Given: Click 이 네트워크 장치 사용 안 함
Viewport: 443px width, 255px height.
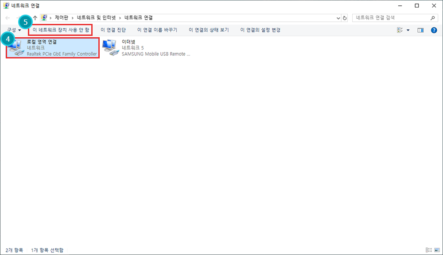Looking at the screenshot, I should (x=61, y=30).
